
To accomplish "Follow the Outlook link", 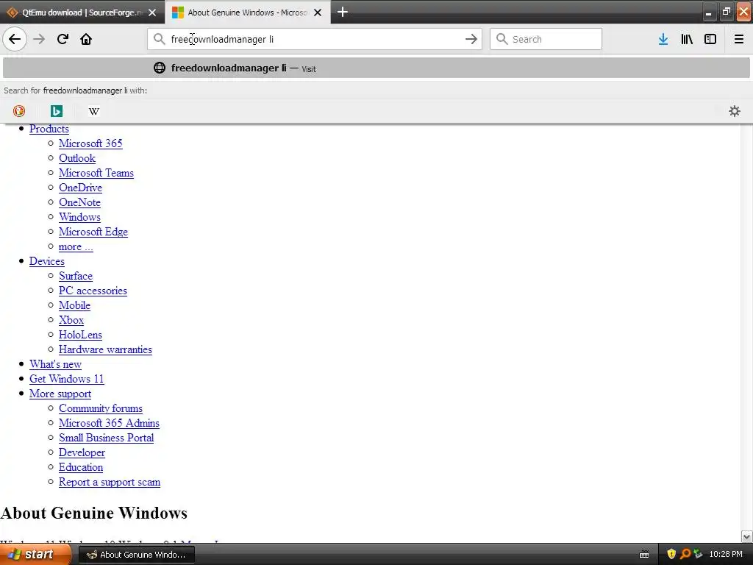I will (x=77, y=158).
